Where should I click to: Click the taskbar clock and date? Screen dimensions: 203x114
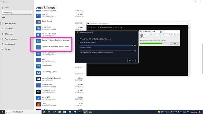coord(193,112)
